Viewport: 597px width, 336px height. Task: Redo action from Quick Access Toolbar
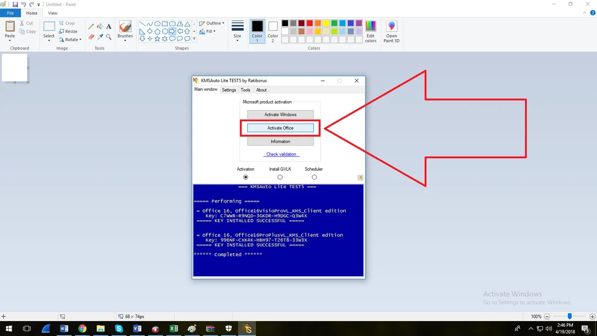pyautogui.click(x=31, y=4)
